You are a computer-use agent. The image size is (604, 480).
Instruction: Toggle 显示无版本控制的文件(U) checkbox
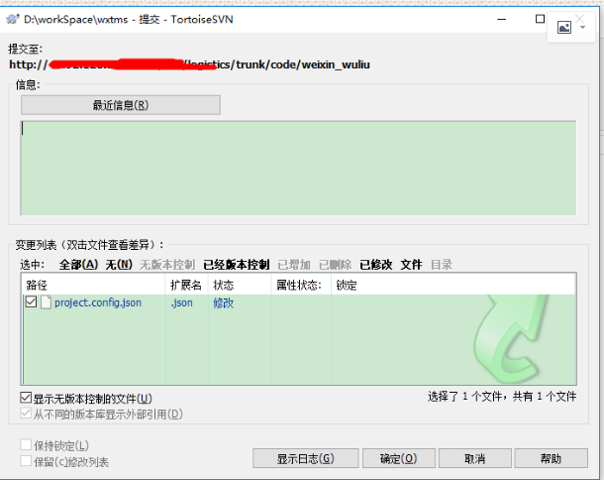pyautogui.click(x=26, y=398)
